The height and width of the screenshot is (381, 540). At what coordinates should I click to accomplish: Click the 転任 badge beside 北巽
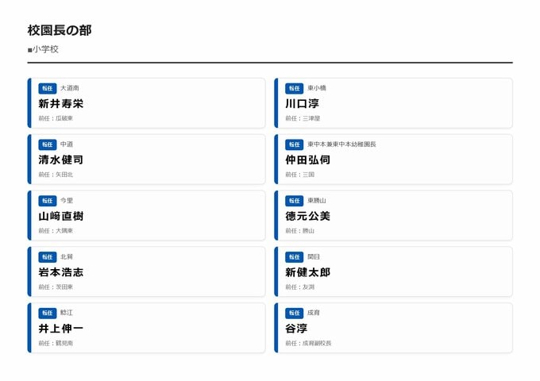click(x=48, y=257)
